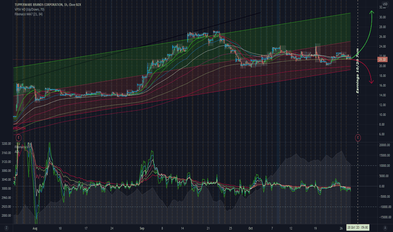Open the left earnings marker near August
This screenshot has width=393, height=232.
18,138
